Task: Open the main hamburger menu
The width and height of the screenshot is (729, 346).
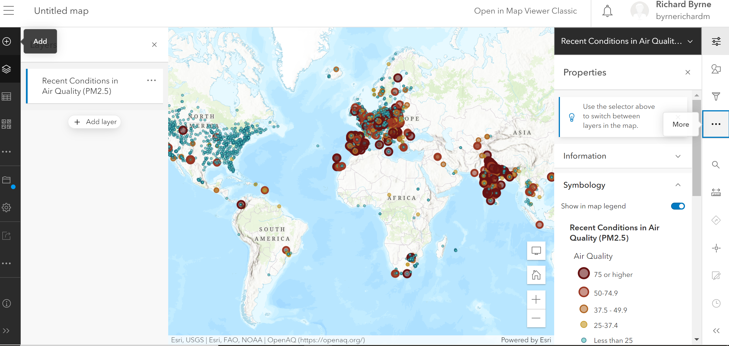Action: tap(9, 11)
